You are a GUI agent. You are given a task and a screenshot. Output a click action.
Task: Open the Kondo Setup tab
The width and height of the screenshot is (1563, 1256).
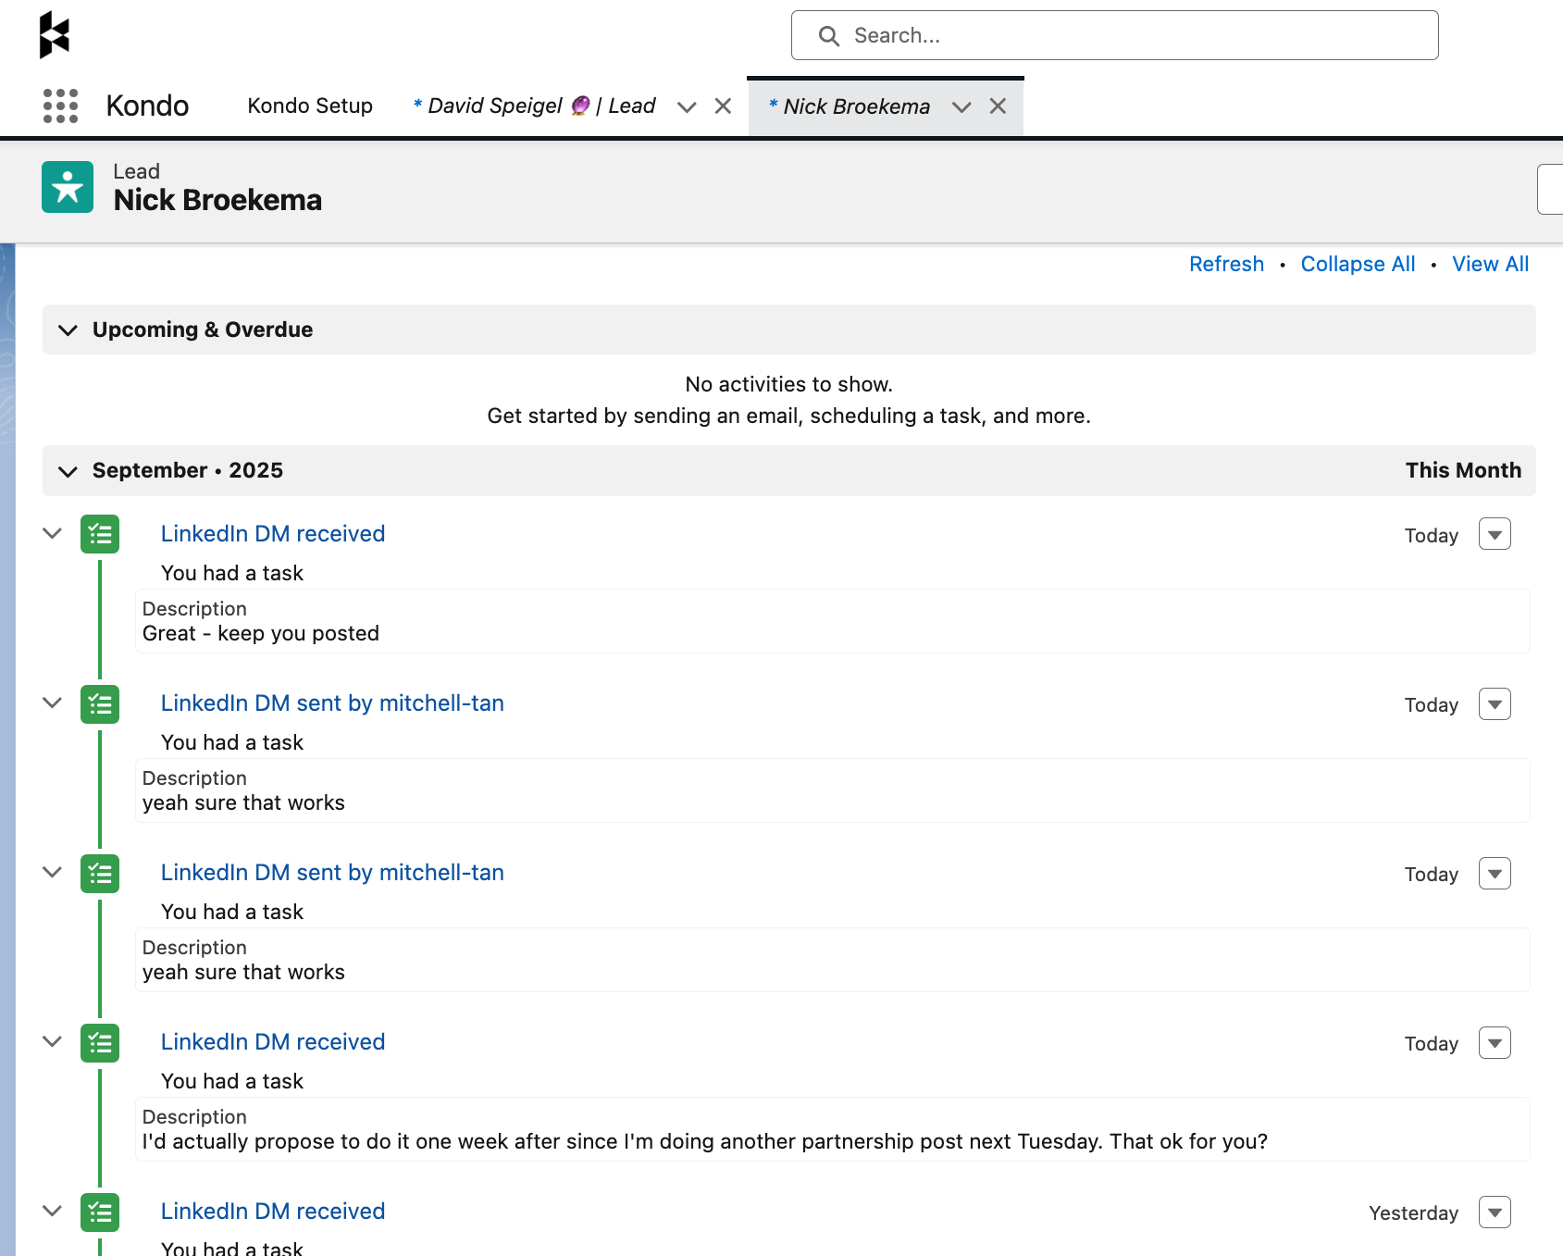(x=310, y=106)
